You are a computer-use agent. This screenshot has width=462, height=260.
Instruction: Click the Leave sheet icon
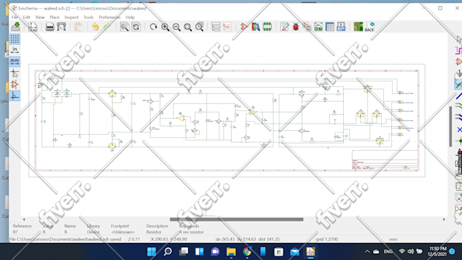228,26
